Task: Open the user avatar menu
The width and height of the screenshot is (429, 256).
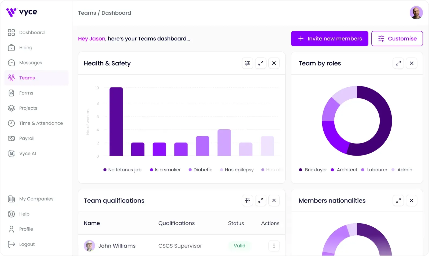Action: click(x=416, y=13)
